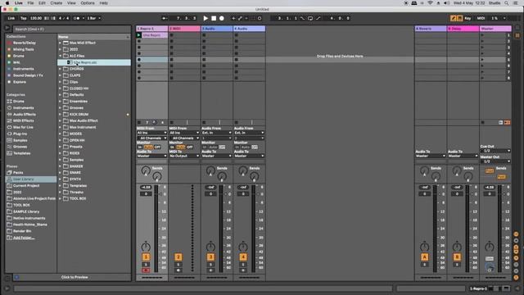Click the Tap tempo button
The image size is (524, 295).
(24, 18)
